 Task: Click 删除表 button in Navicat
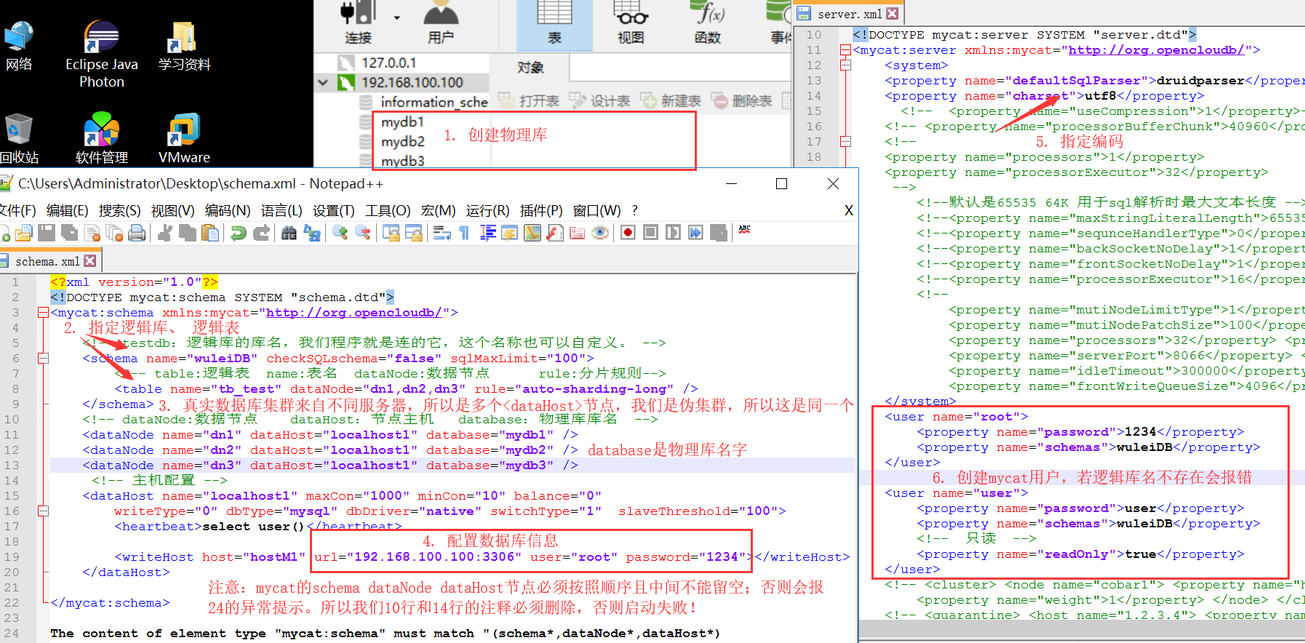742,101
